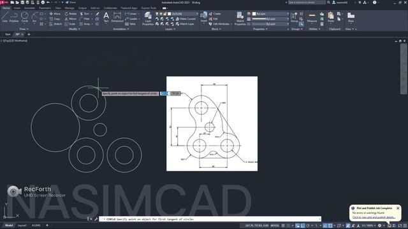This screenshot has height=229, width=408.
Task: Open Layer Properties manager
Action: (x=148, y=18)
